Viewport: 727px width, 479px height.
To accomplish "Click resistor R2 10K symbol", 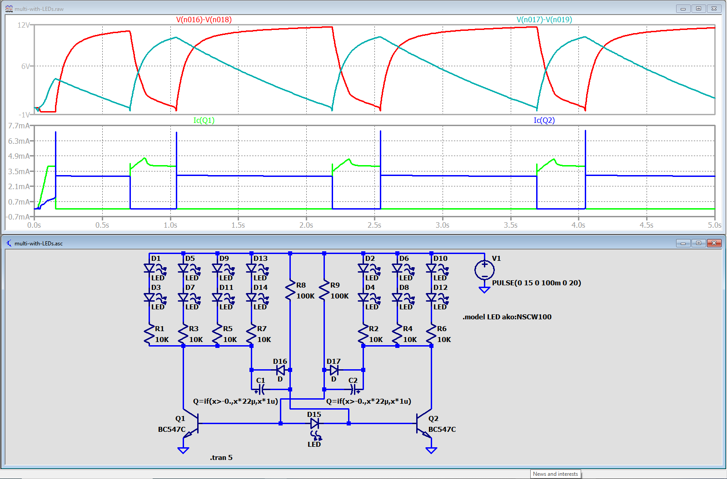I will click(363, 334).
